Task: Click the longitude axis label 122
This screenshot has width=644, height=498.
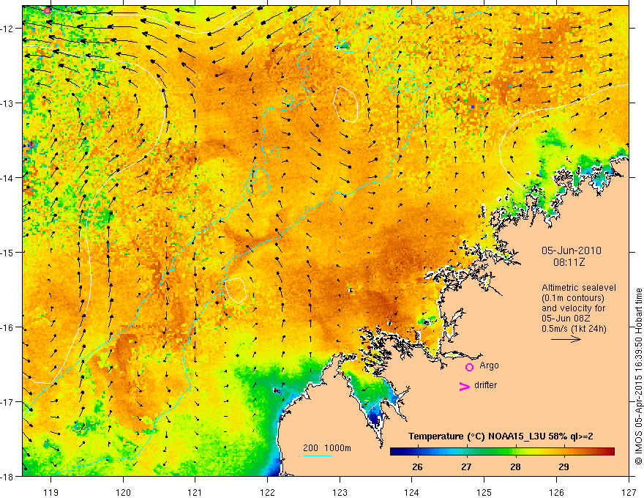Action: tap(267, 493)
